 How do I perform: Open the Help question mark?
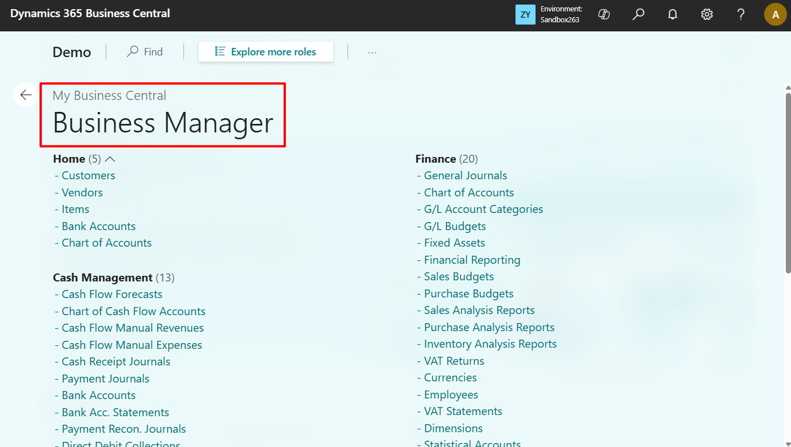pyautogui.click(x=741, y=14)
